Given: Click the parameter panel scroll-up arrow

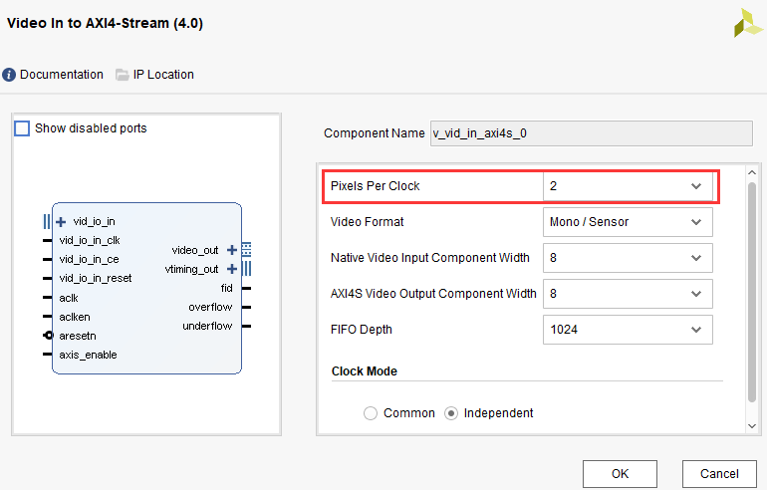Looking at the screenshot, I should [752, 174].
